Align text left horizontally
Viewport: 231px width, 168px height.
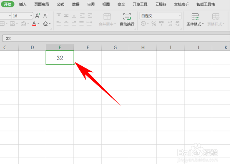[59, 23]
